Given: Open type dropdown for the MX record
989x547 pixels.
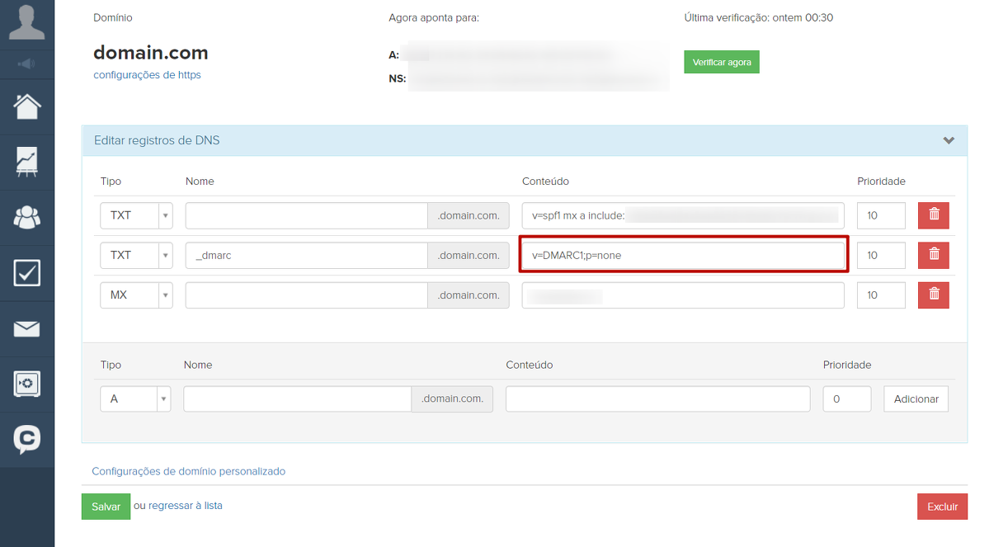Looking at the screenshot, I should click(137, 295).
